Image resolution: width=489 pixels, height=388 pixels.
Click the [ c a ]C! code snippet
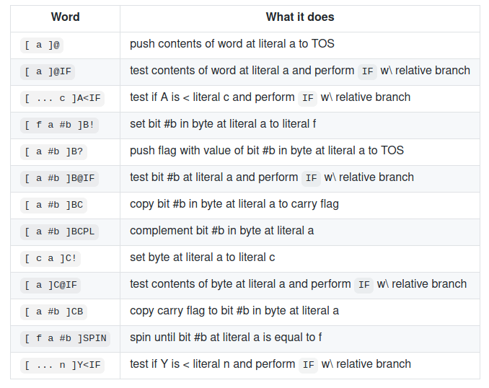50,259
